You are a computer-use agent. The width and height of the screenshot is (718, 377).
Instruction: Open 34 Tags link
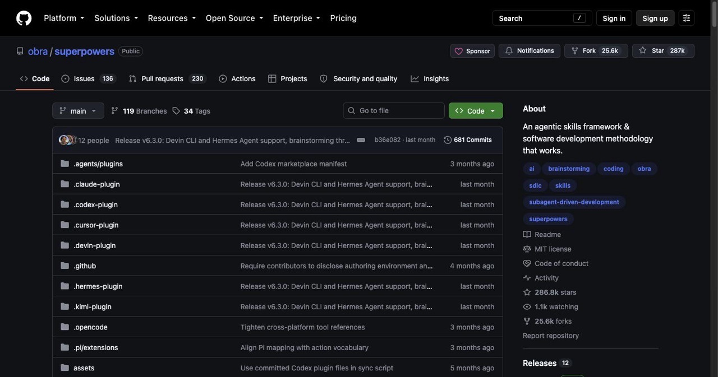[x=191, y=111]
